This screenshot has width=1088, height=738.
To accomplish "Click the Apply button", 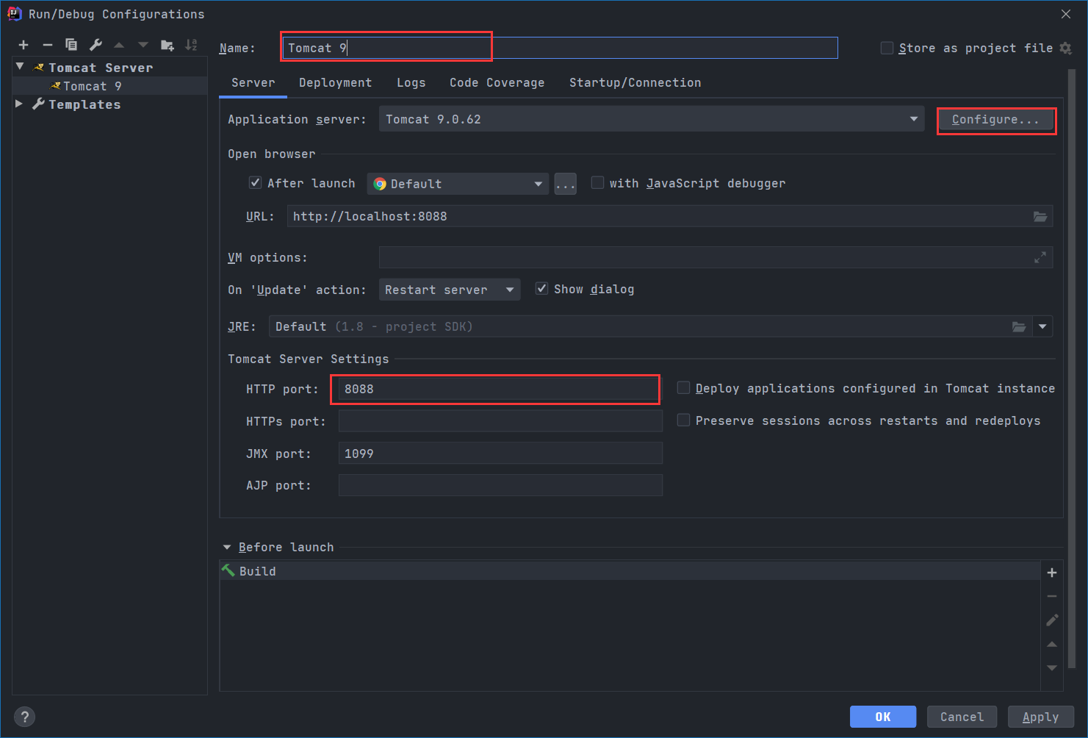I will pos(1041,717).
